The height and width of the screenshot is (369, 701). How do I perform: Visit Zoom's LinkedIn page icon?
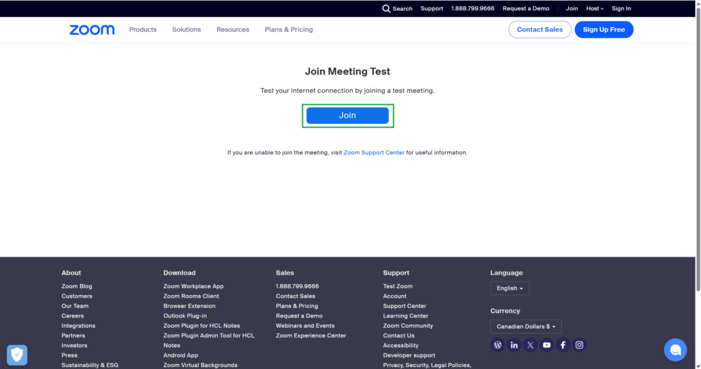(514, 345)
